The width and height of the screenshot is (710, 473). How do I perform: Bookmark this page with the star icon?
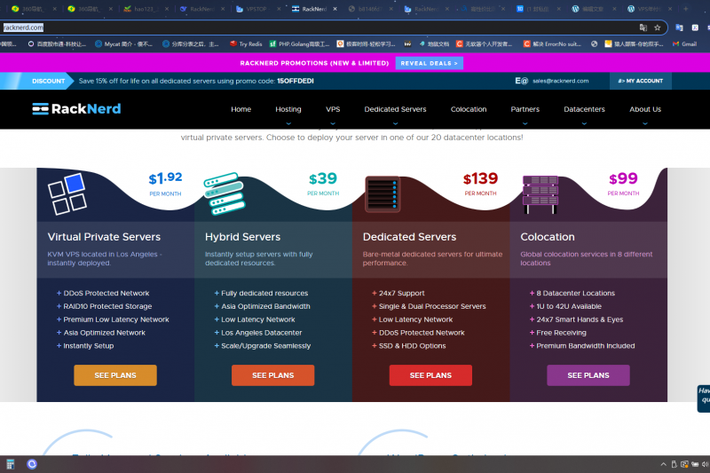click(658, 28)
